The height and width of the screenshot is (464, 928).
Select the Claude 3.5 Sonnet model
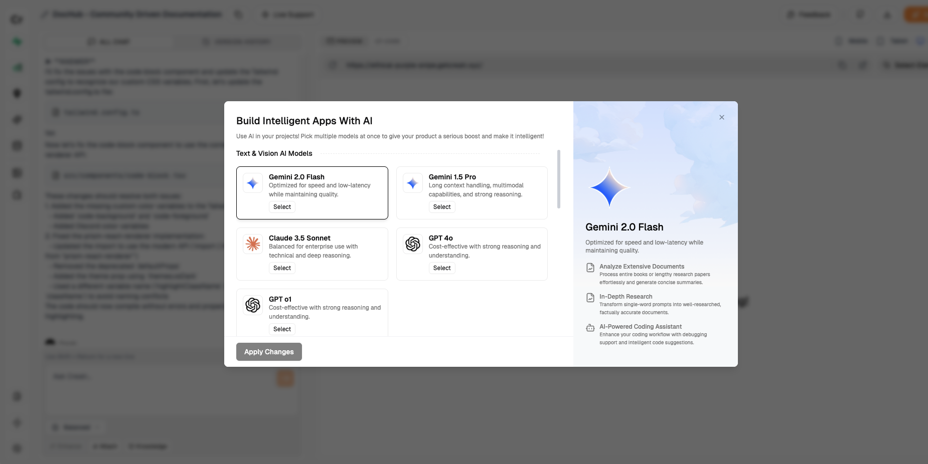click(x=282, y=268)
